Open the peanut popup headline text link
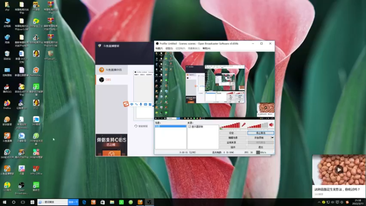Screen dimensions: 366x206 click(337, 189)
